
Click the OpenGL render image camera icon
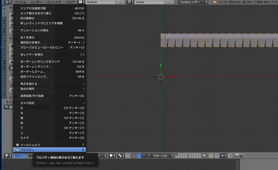pyautogui.click(x=236, y=156)
